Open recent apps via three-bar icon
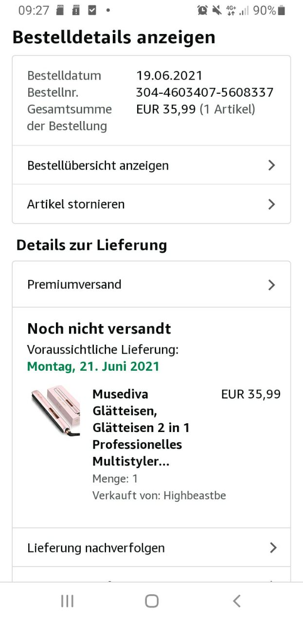The height and width of the screenshot is (622, 303). pyautogui.click(x=67, y=601)
